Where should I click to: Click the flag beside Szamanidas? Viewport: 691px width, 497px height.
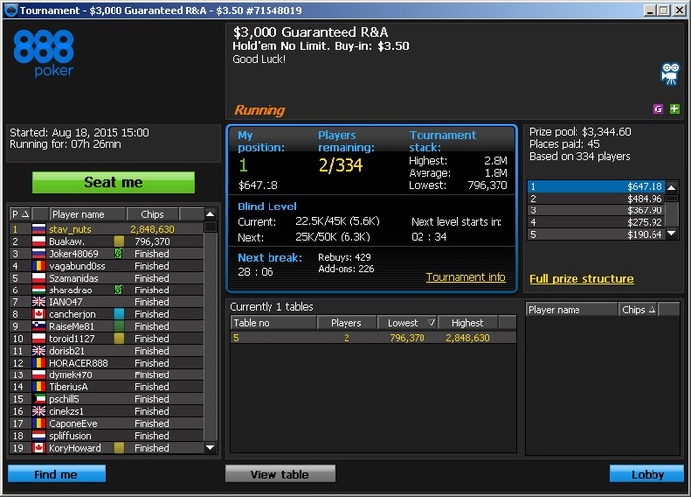click(38, 278)
